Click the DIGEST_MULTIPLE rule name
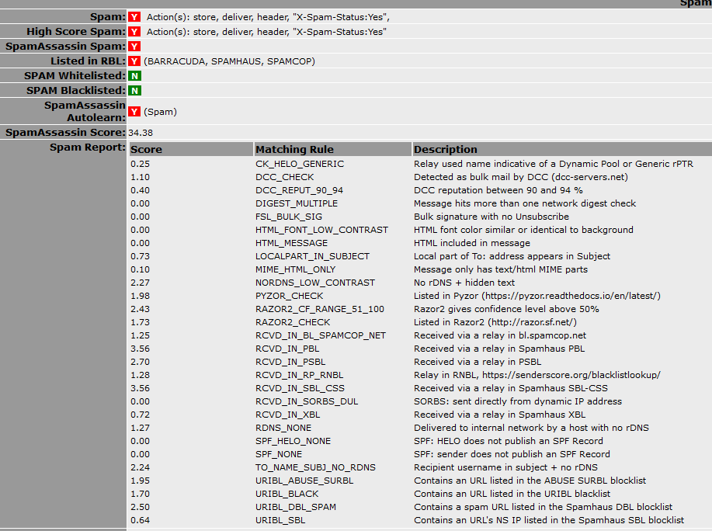 (297, 203)
